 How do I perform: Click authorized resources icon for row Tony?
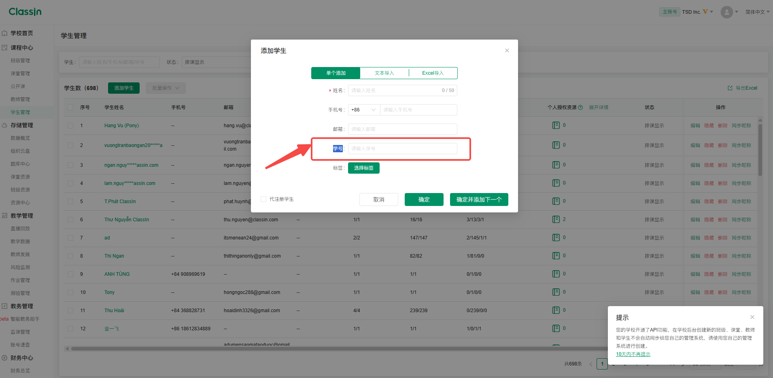(x=556, y=292)
